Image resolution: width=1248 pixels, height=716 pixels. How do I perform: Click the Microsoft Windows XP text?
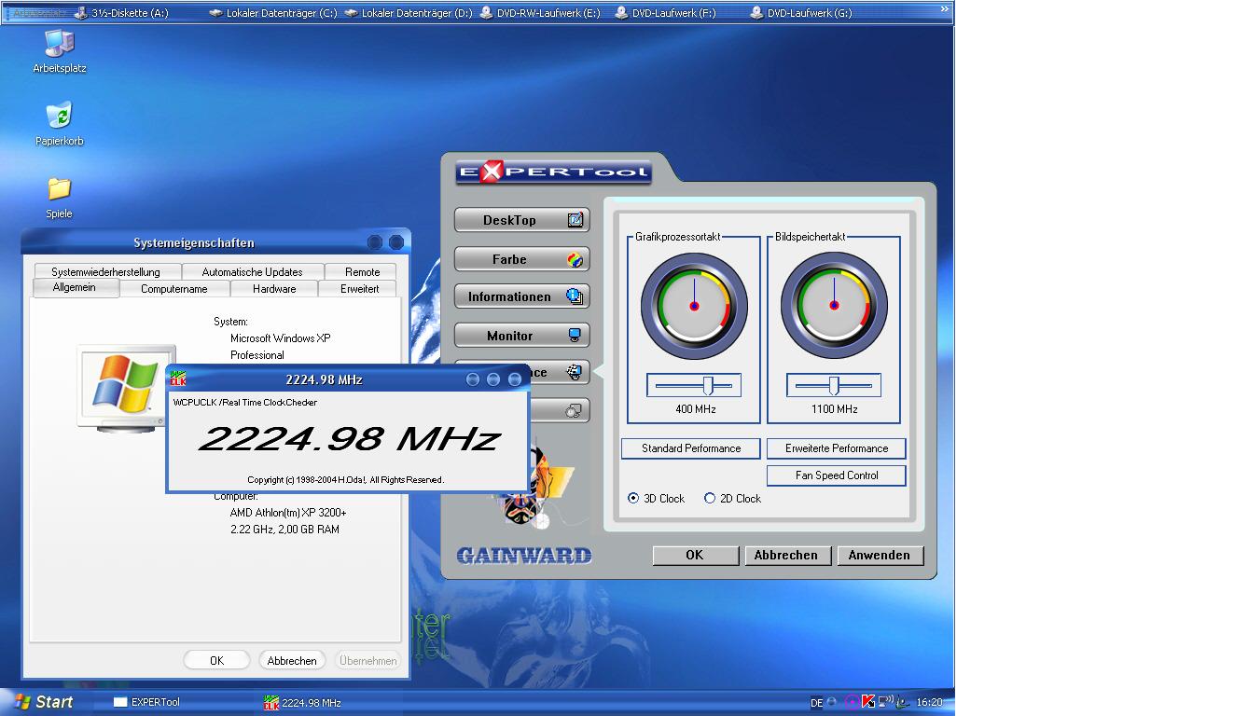[x=281, y=338]
